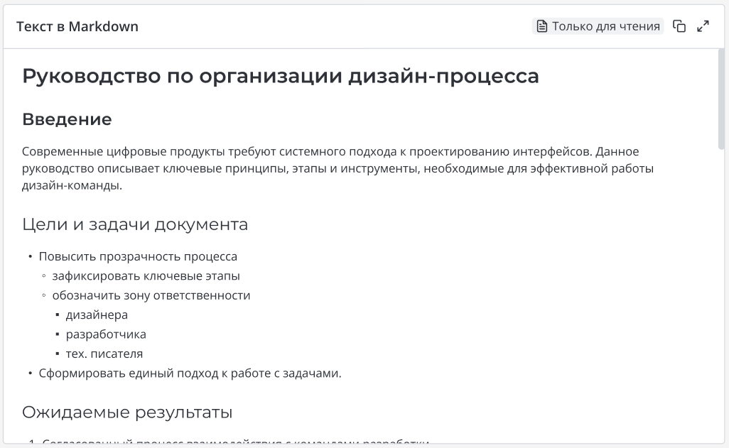Click the Только для чтения badge label

[x=605, y=27]
